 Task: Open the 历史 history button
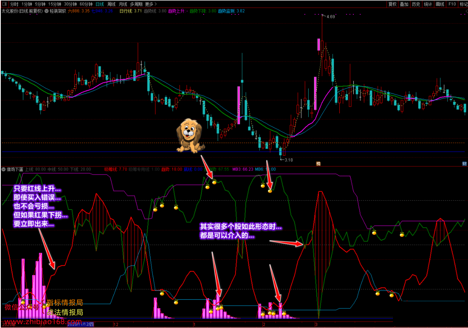[x=416, y=4]
